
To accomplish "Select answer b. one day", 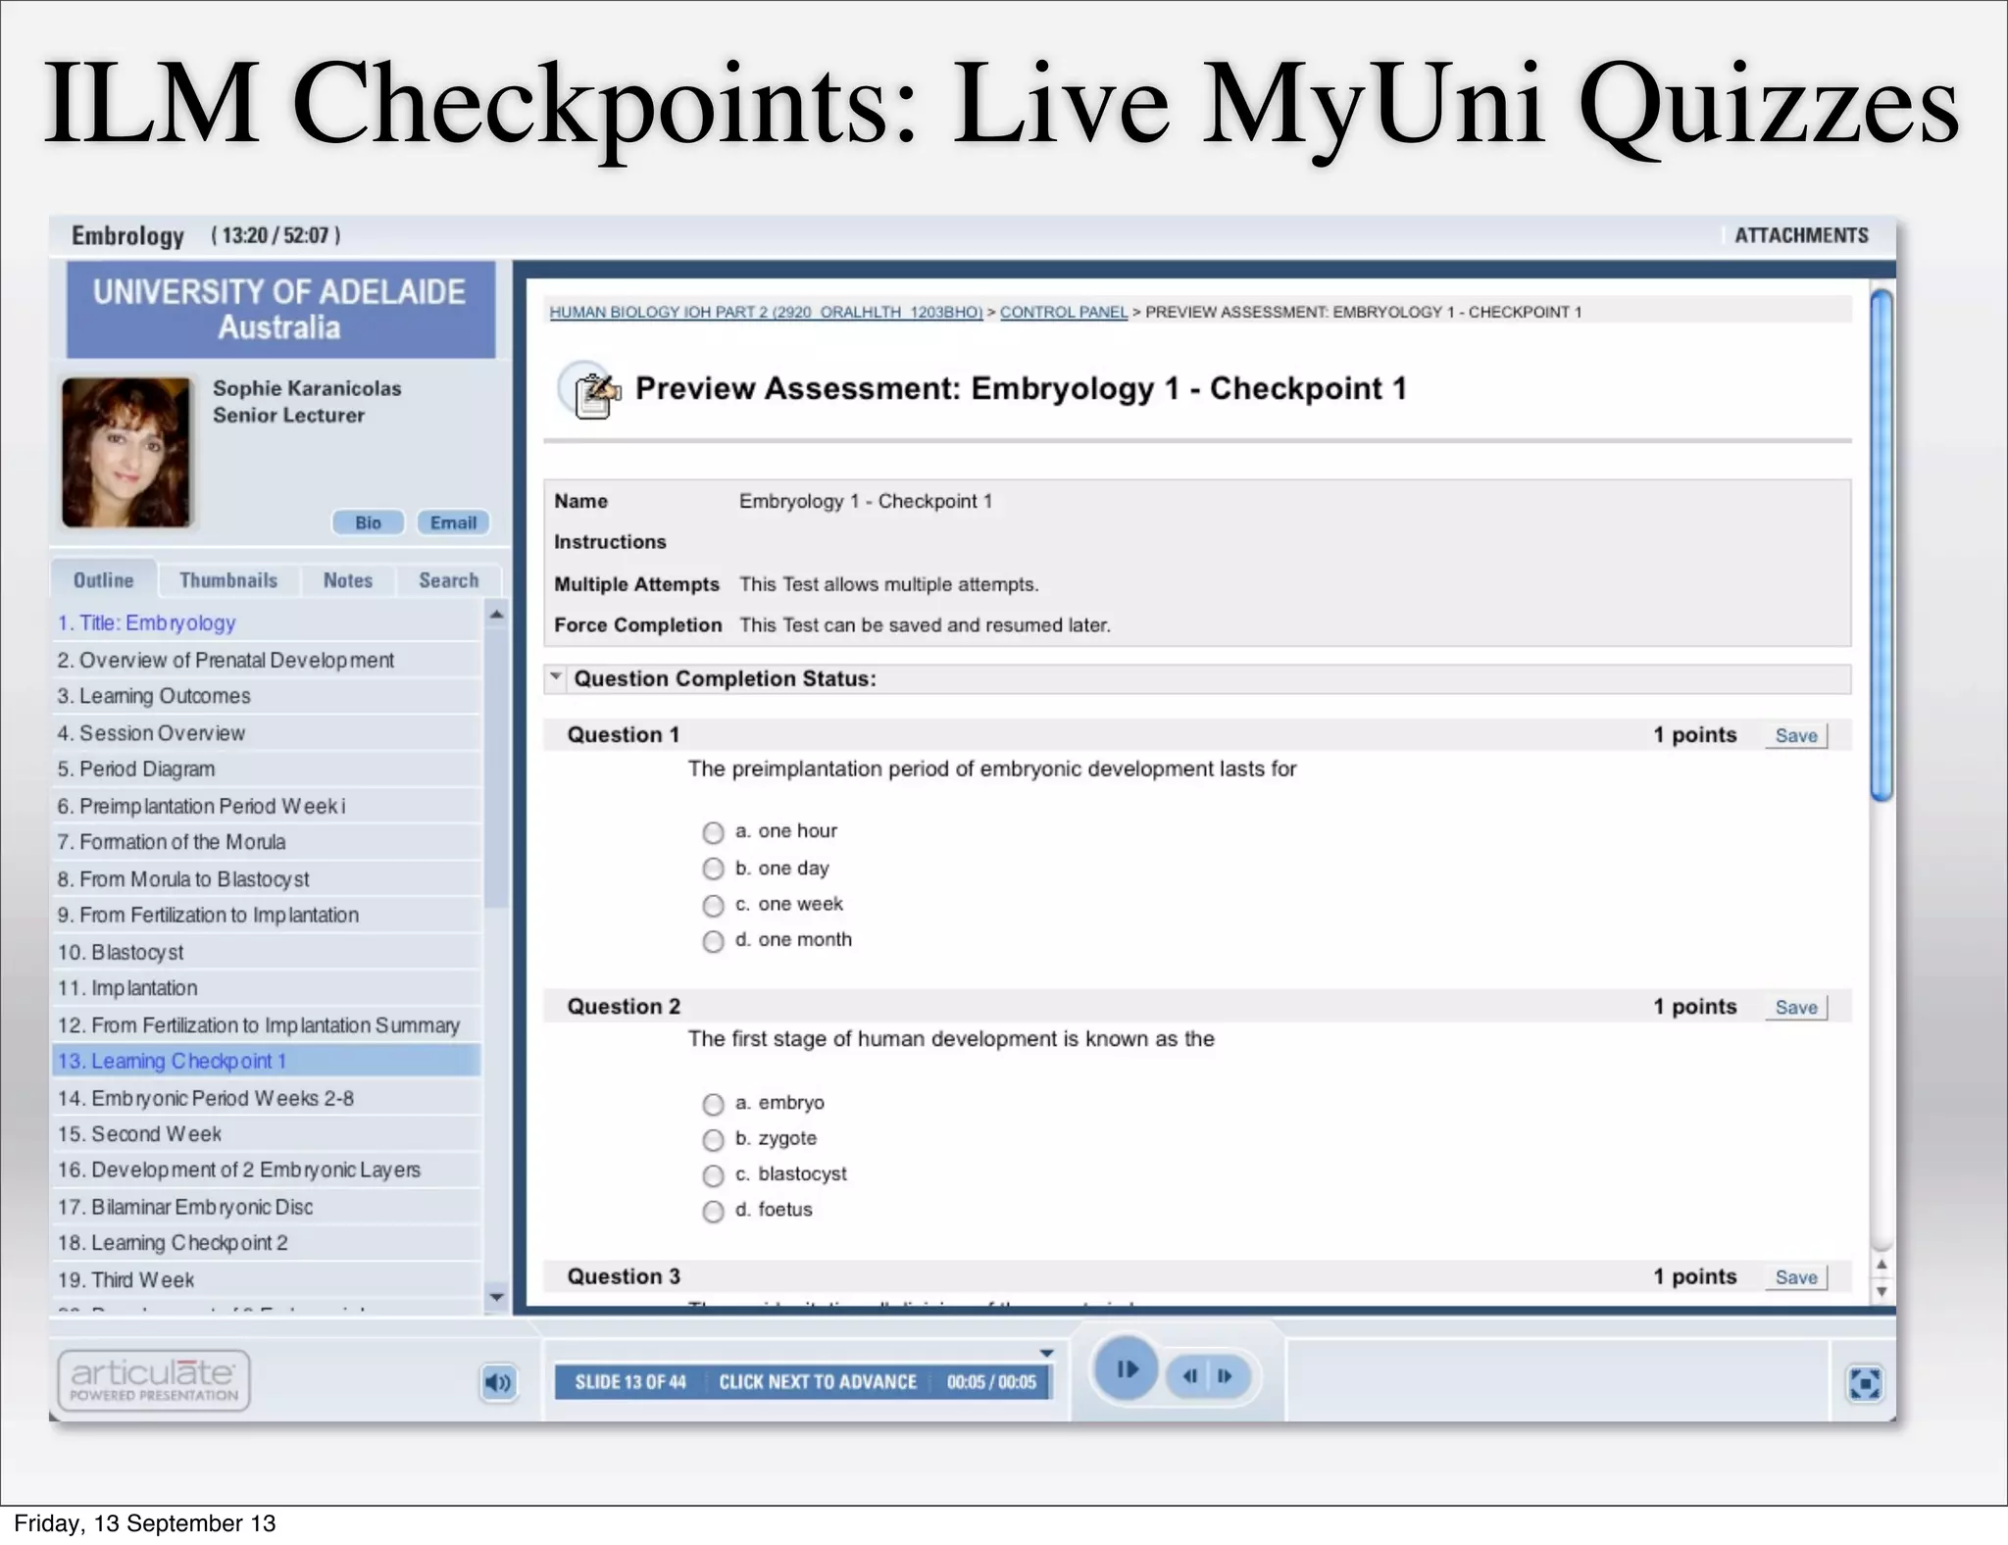I will tap(713, 869).
